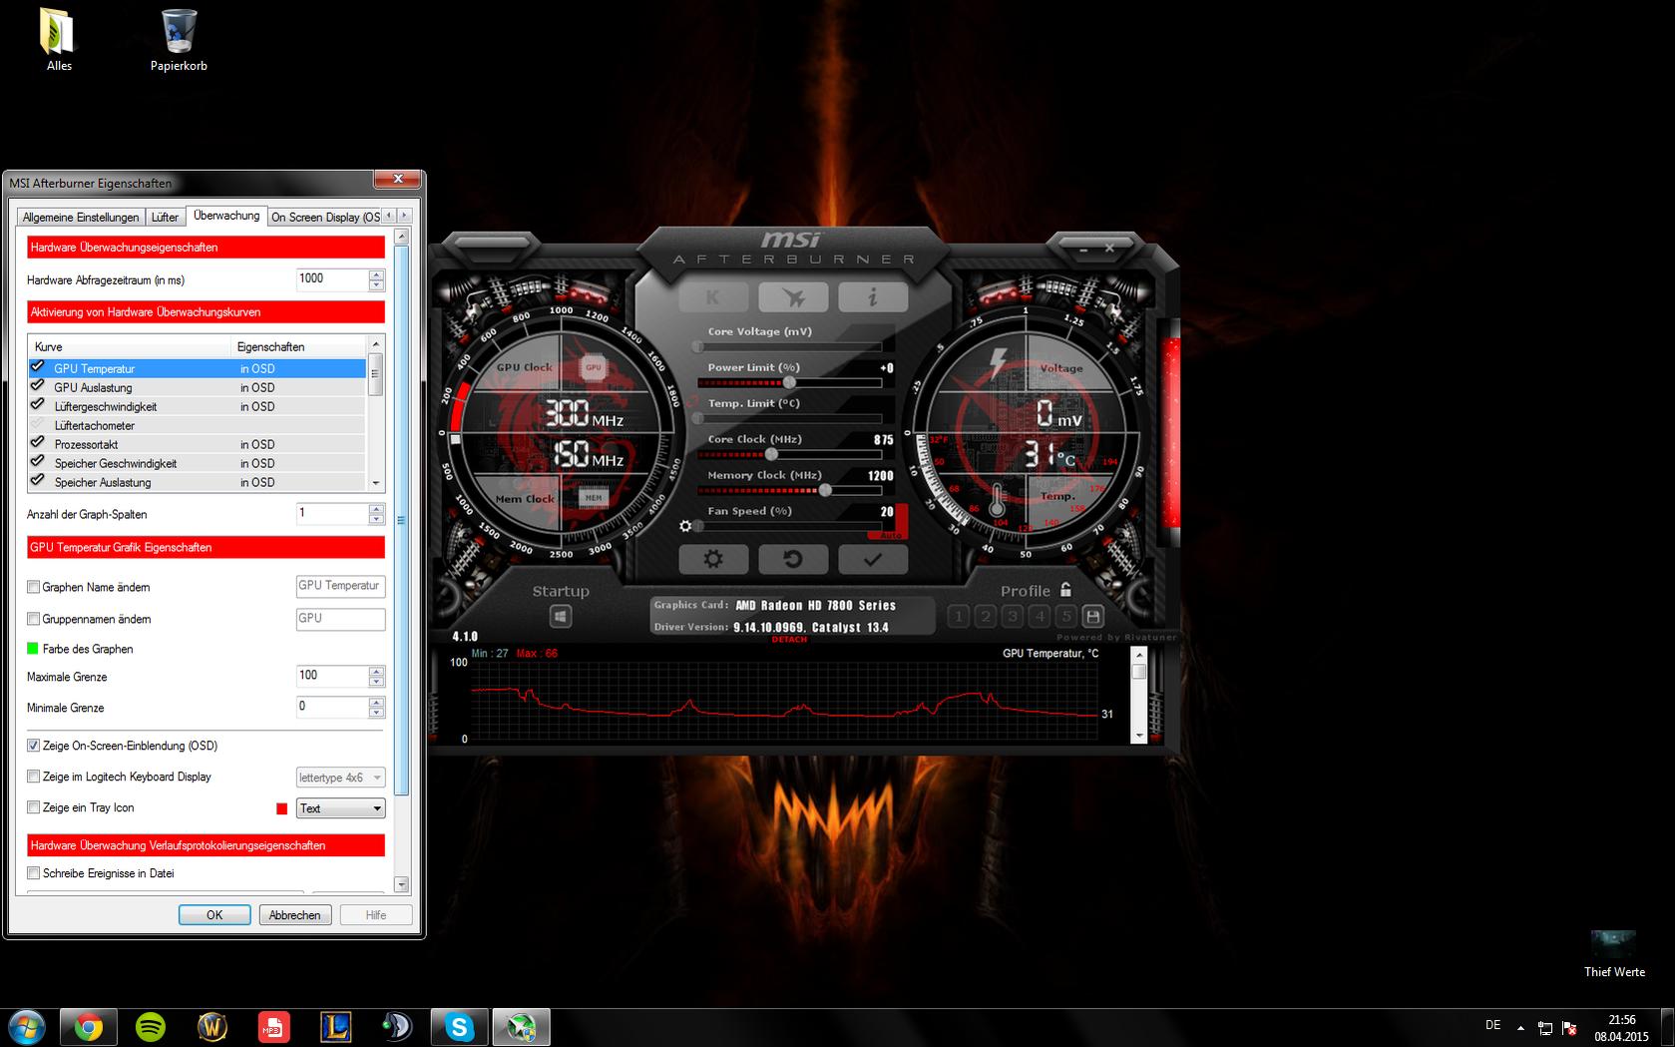
Task: Save profile with the floppy disk icon
Action: point(1092,617)
